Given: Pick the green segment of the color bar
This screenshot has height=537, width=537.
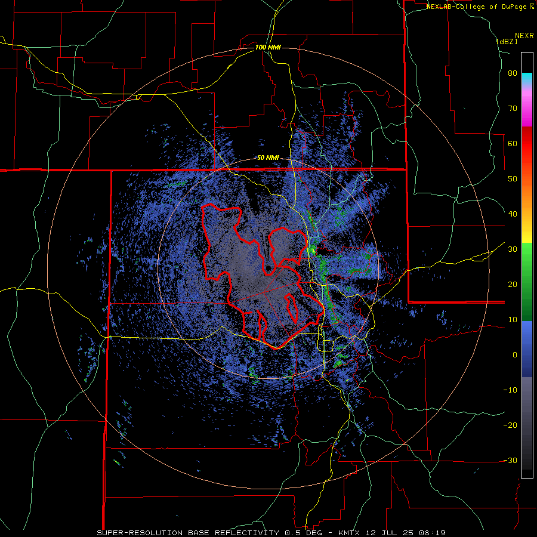Looking at the screenshot, I should tap(527, 282).
